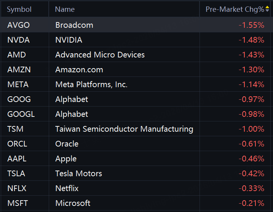
Task: Click the Symbol column header
Action: coord(19,10)
